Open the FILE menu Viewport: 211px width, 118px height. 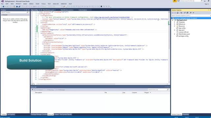tap(2, 4)
